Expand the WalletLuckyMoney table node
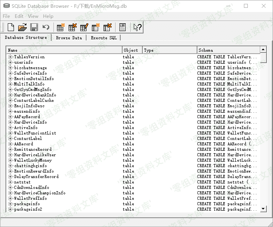This screenshot has width=273, height=227. (10, 160)
